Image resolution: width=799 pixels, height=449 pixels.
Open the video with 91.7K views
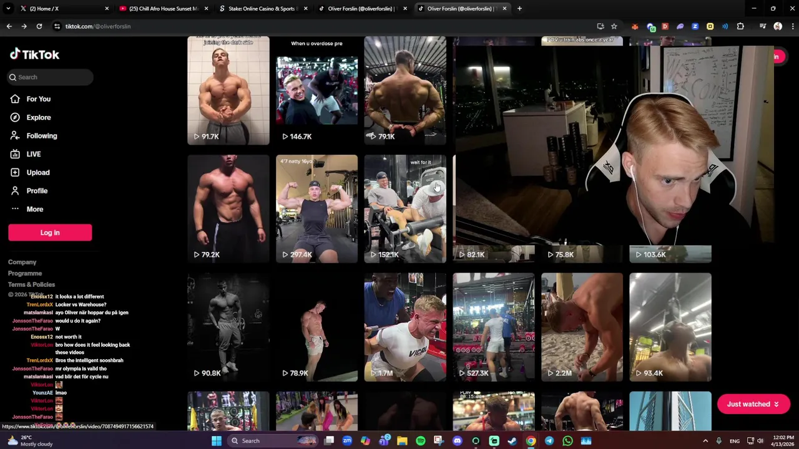click(228, 90)
